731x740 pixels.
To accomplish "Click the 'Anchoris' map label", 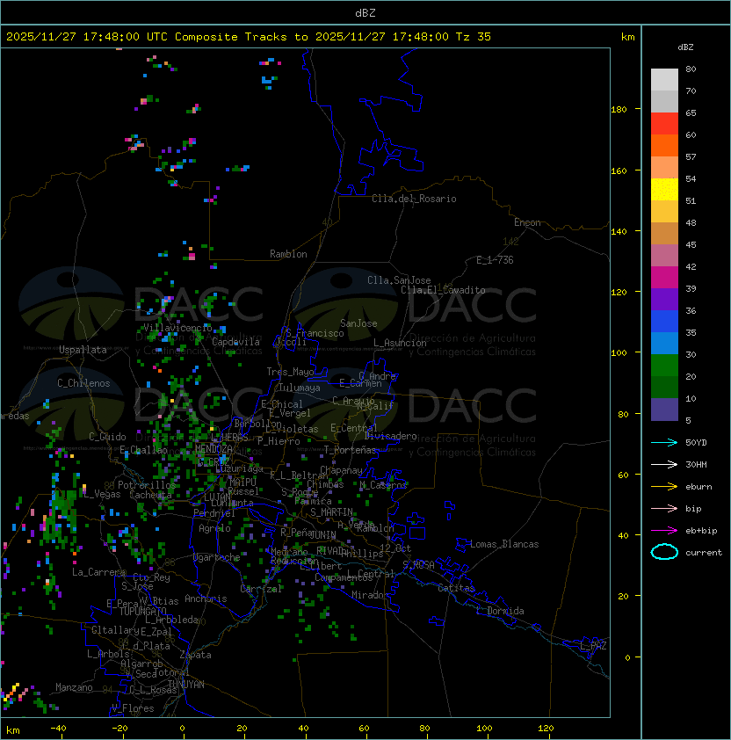I will coord(206,599).
